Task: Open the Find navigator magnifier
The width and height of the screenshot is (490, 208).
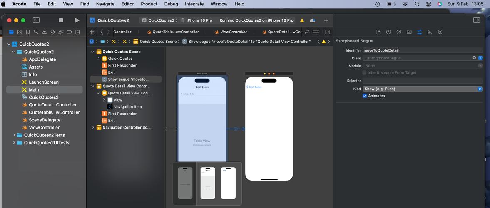Action: (36, 32)
